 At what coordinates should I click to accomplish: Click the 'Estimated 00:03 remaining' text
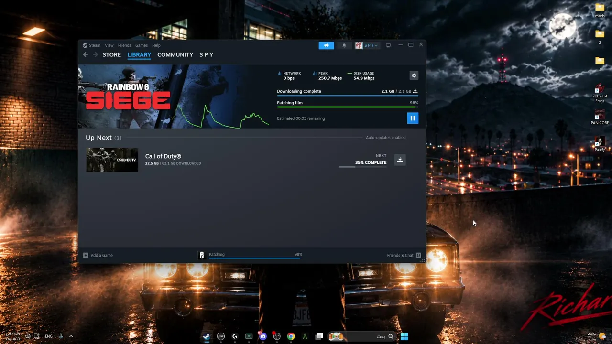pyautogui.click(x=301, y=118)
